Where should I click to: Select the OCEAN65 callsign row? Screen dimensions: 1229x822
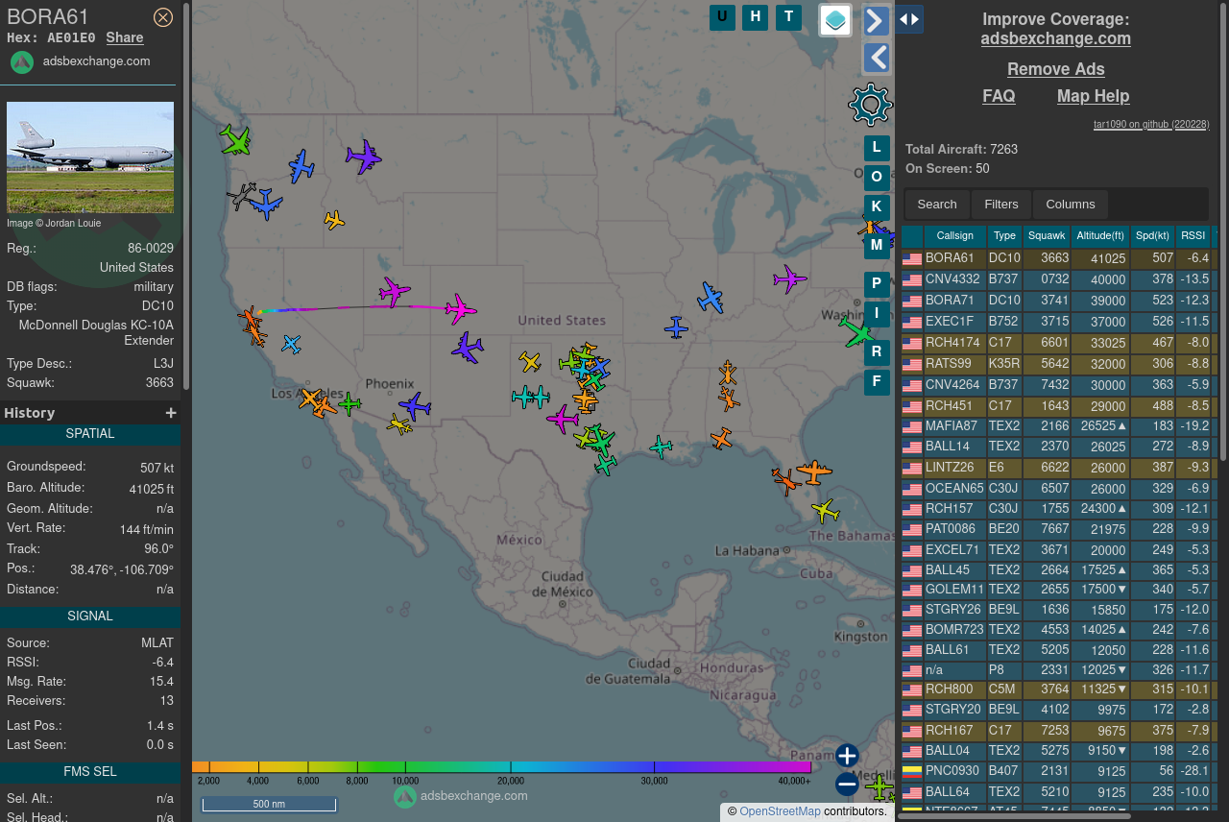[x=1059, y=489]
